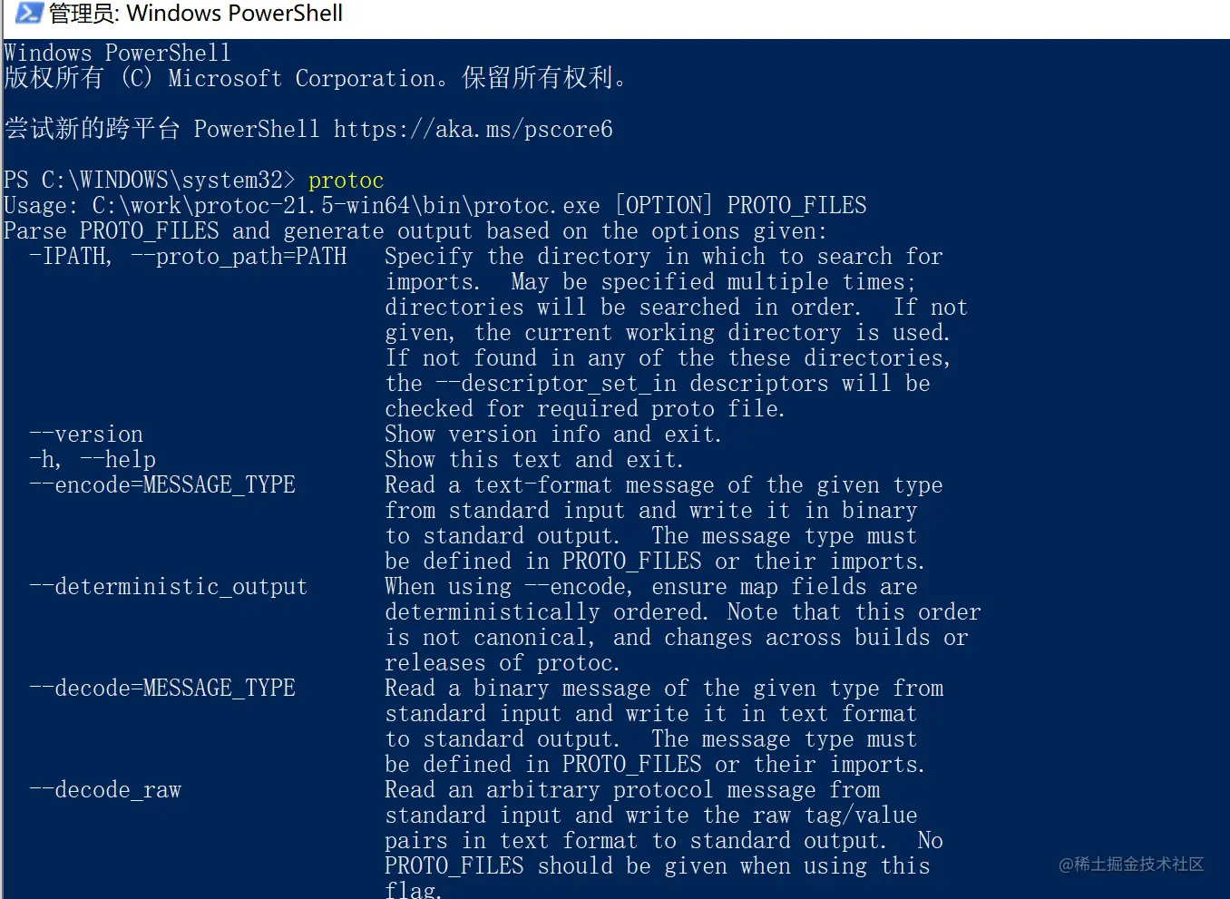Image resolution: width=1230 pixels, height=899 pixels.
Task: Click the --decode_raw option text
Action: coord(105,790)
